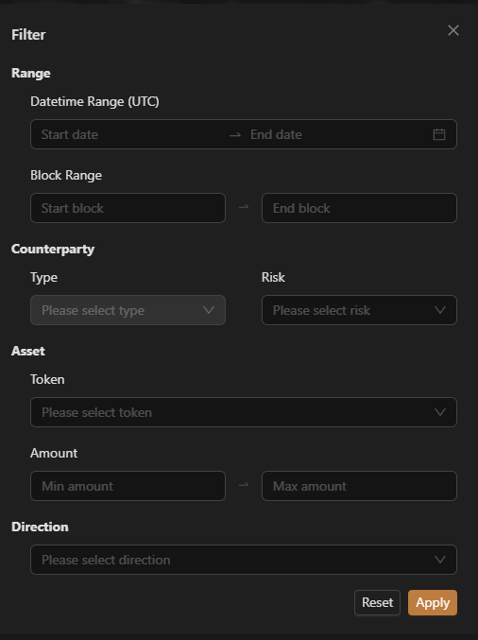Open the Please select token dropdown
The height and width of the screenshot is (640, 478).
[x=244, y=412]
